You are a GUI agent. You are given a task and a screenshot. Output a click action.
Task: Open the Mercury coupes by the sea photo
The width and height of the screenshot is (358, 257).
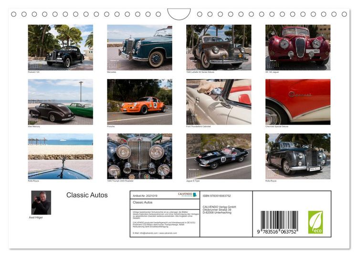[x=61, y=102]
